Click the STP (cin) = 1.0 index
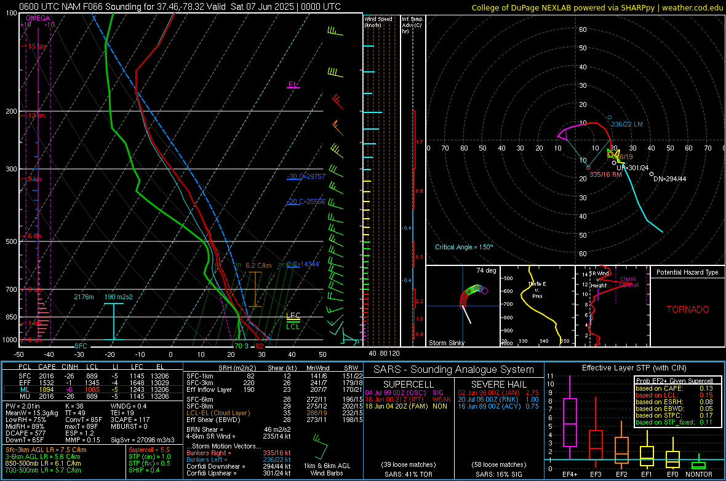This screenshot has height=481, width=726. tap(150, 456)
